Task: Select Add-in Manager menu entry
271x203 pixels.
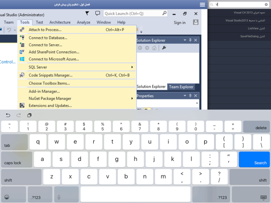Action: click(77, 91)
